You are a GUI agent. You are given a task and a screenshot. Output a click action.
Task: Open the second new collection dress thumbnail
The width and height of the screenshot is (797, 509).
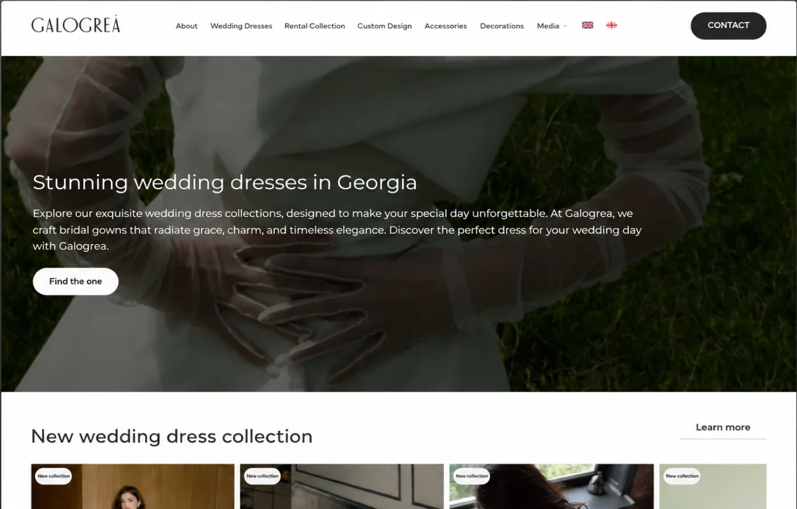(x=342, y=486)
